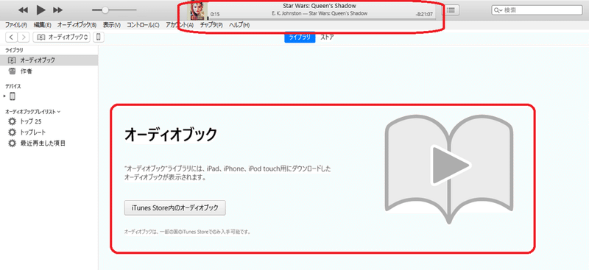Viewport: 589px width, 270px height.
Task: Click the fast forward next button
Action: [58, 10]
